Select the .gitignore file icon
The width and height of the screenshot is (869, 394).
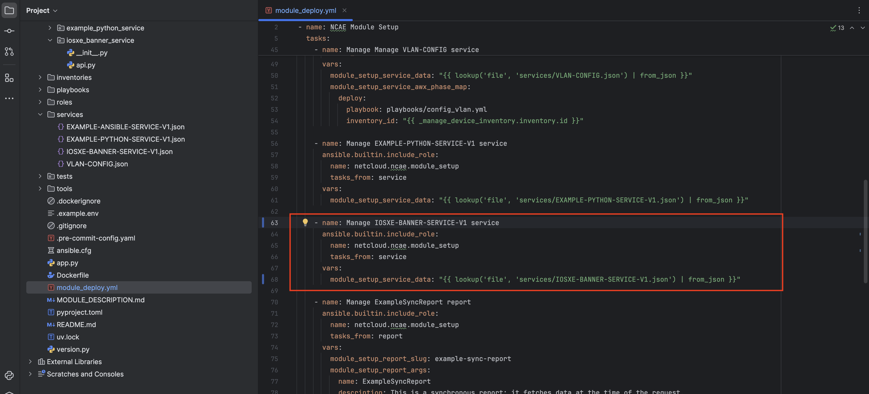click(x=51, y=226)
